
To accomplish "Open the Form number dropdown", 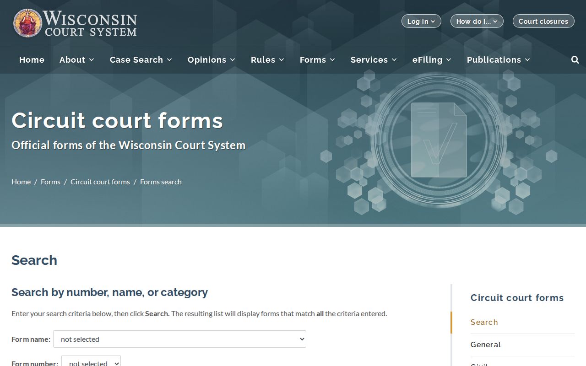I will tap(91, 361).
